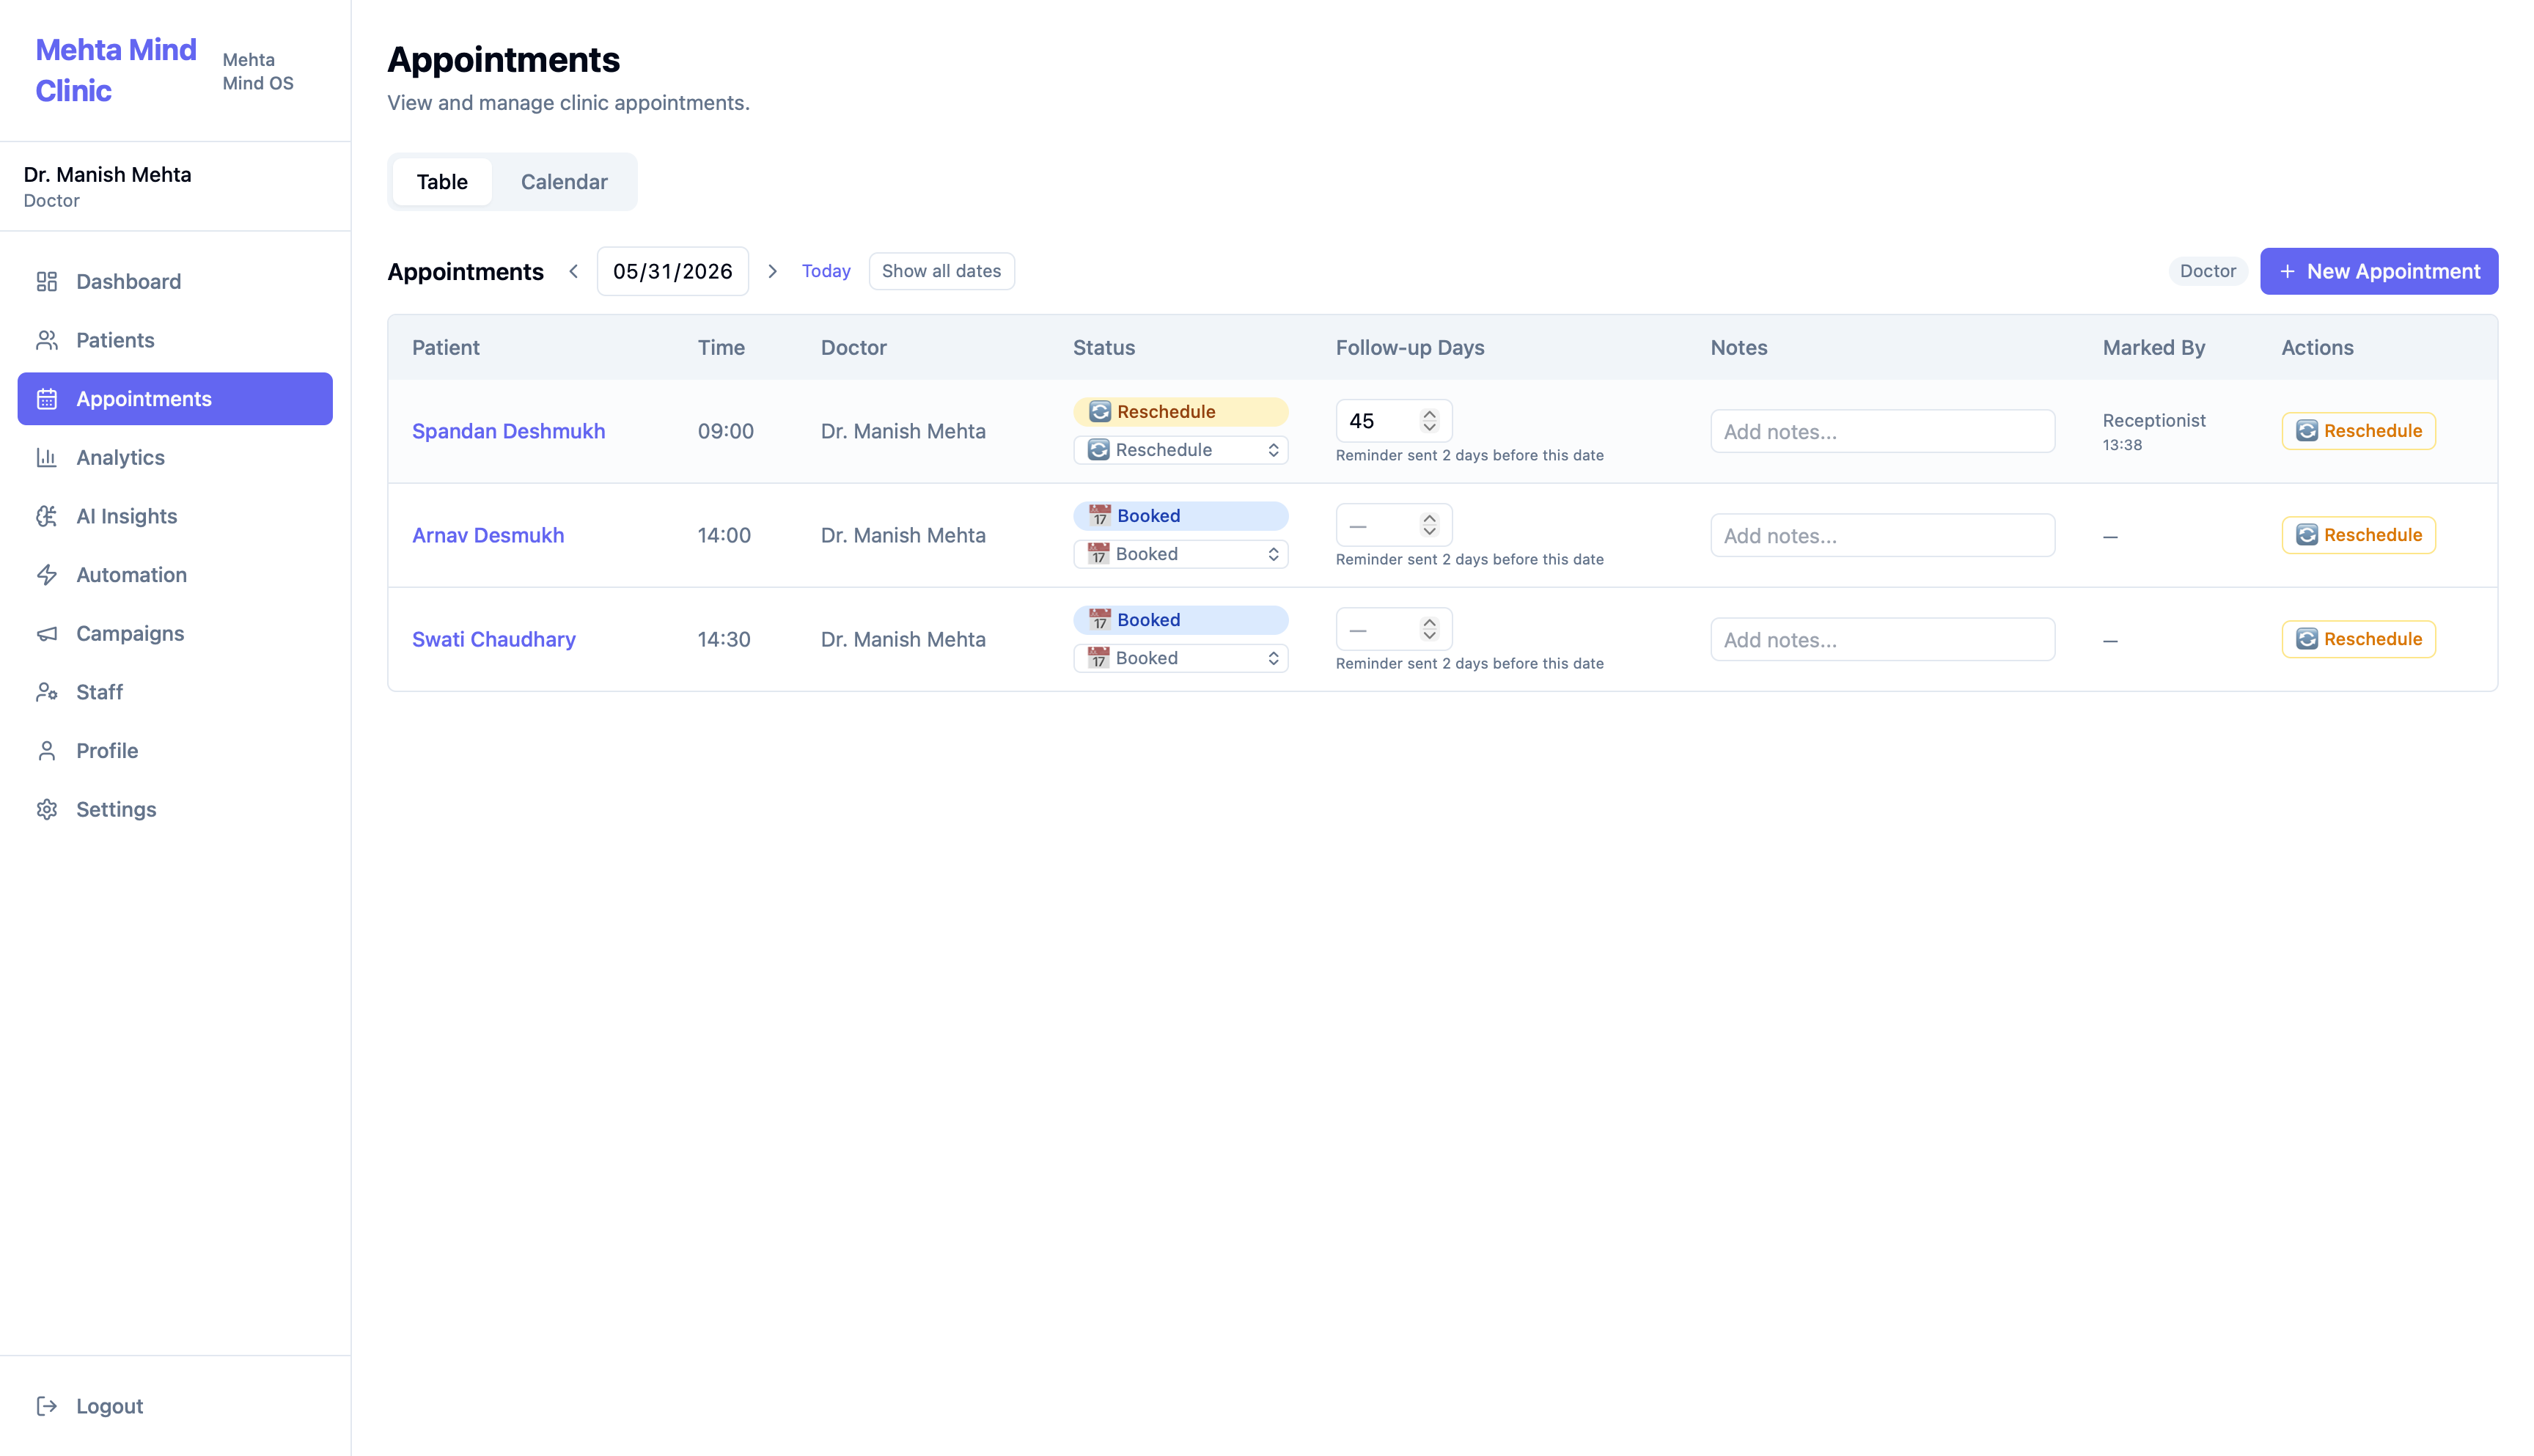Click the date field 05/31/2026
2534x1456 pixels.
(x=673, y=271)
